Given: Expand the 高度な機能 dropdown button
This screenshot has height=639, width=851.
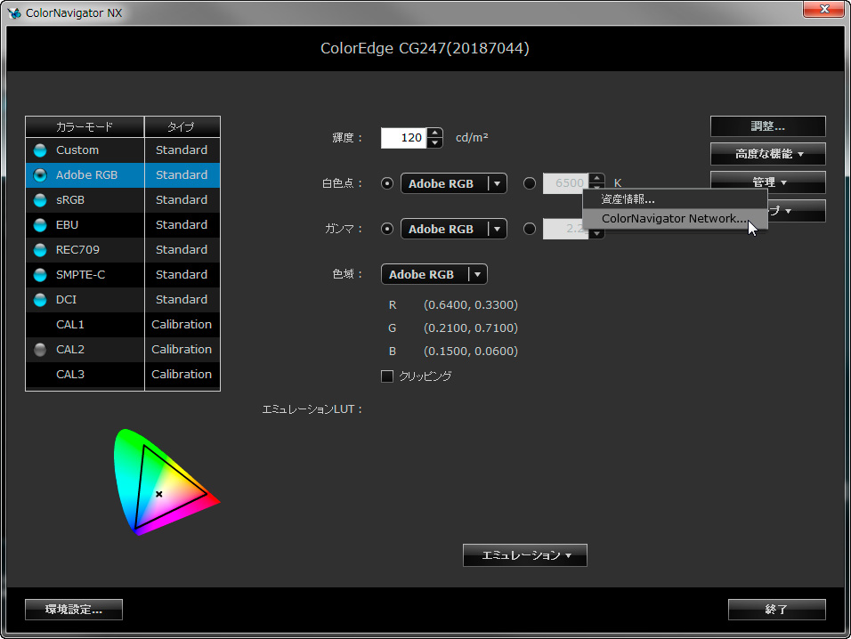Looking at the screenshot, I should click(768, 154).
